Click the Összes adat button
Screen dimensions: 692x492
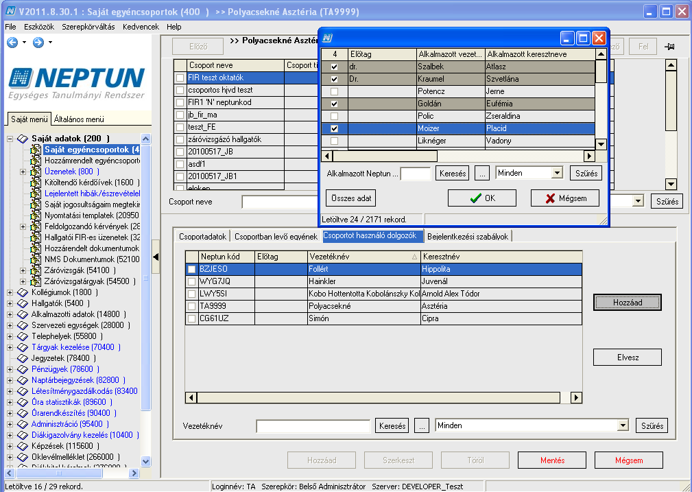(351, 198)
